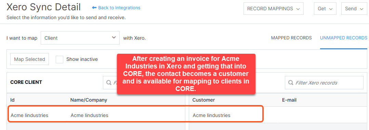Open the RECORD MAPPINGS dropdown
Viewport: 369px width, 130px height.
(x=274, y=9)
